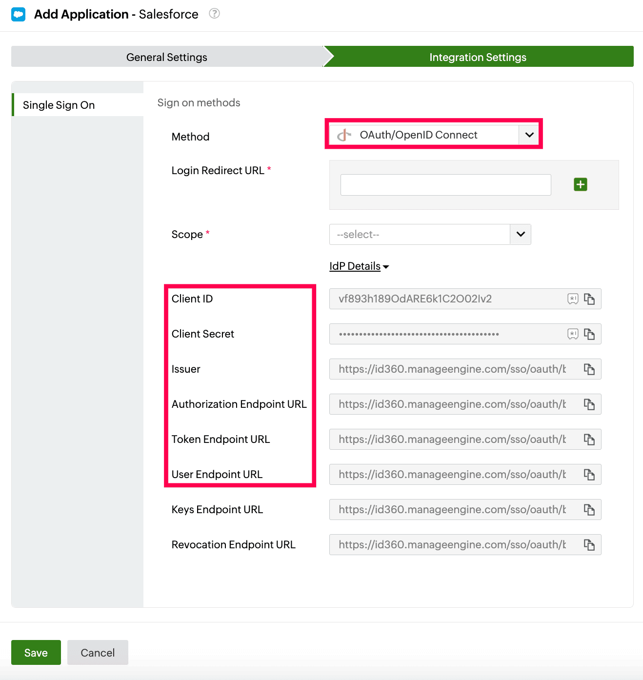Copy the Revocation Endpoint URL
643x680 pixels.
pos(589,545)
